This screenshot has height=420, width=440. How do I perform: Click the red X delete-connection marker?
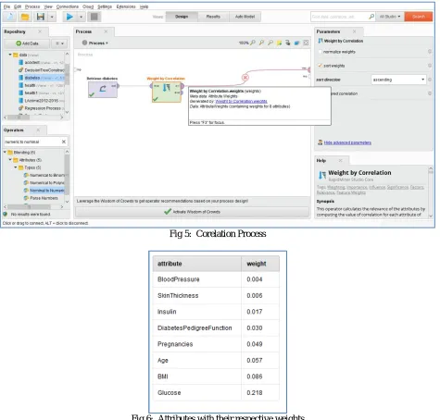coord(245,78)
